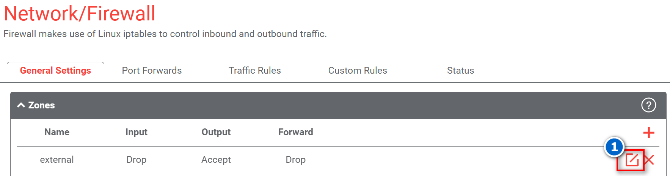Click the Forward Drop value for external

point(295,160)
